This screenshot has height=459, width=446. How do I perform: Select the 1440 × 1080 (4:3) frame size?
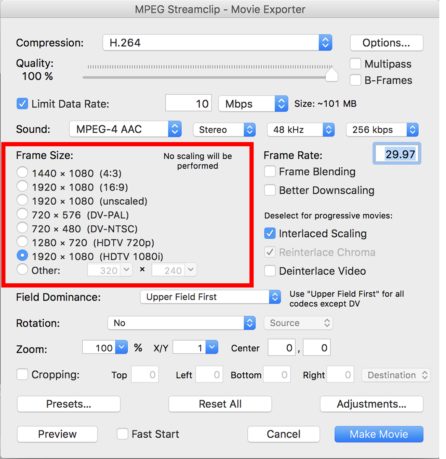pos(22,172)
